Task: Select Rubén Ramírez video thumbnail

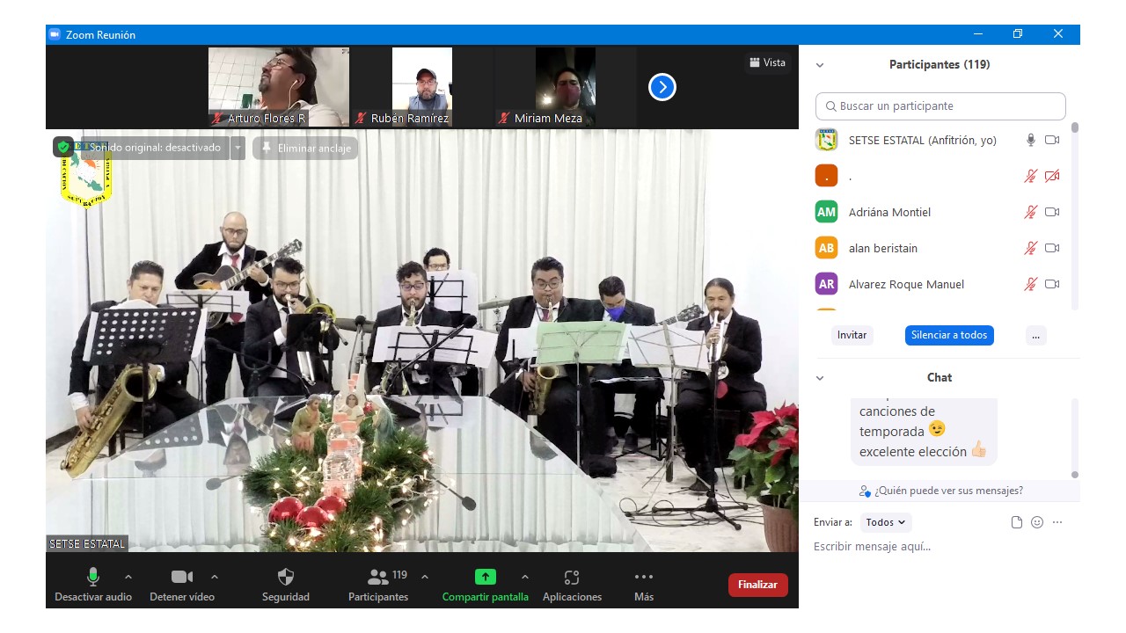Action: [x=422, y=87]
